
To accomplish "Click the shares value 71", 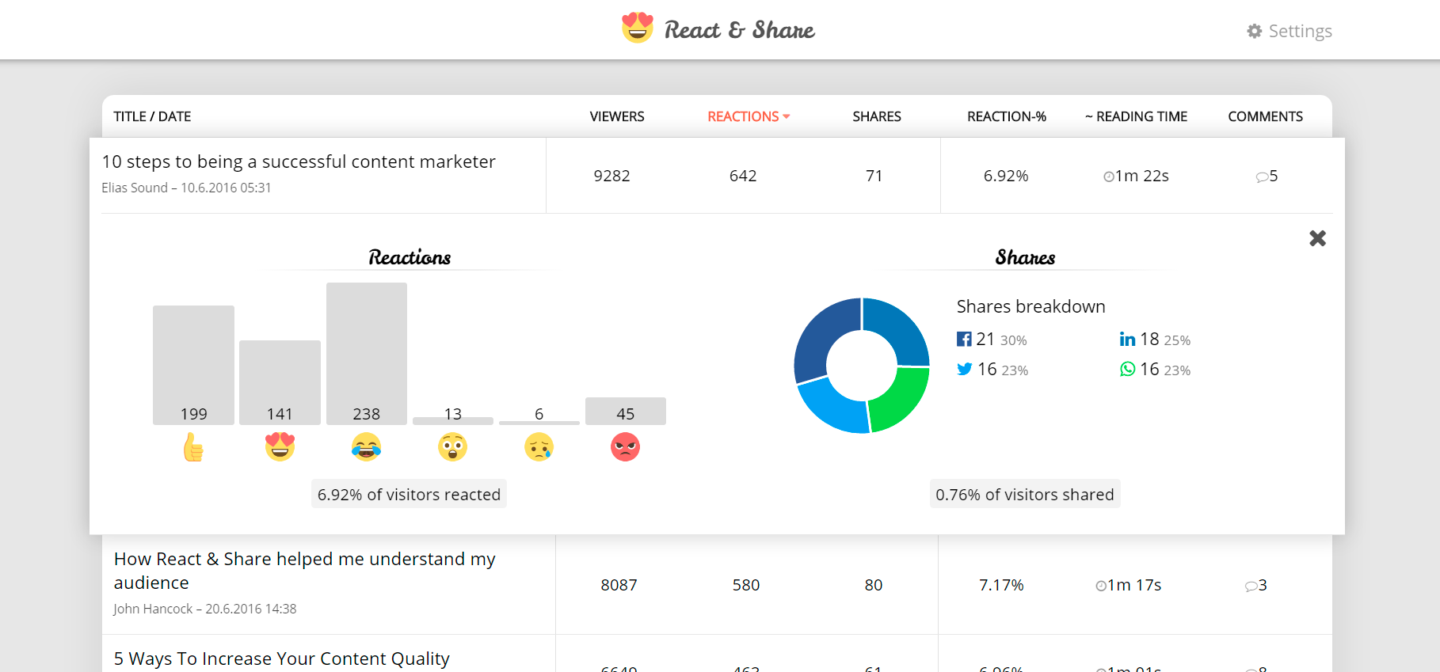I will click(874, 176).
